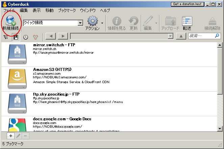Open the ヘルプ menu
This screenshot has width=224, height=149.
click(x=105, y=10)
